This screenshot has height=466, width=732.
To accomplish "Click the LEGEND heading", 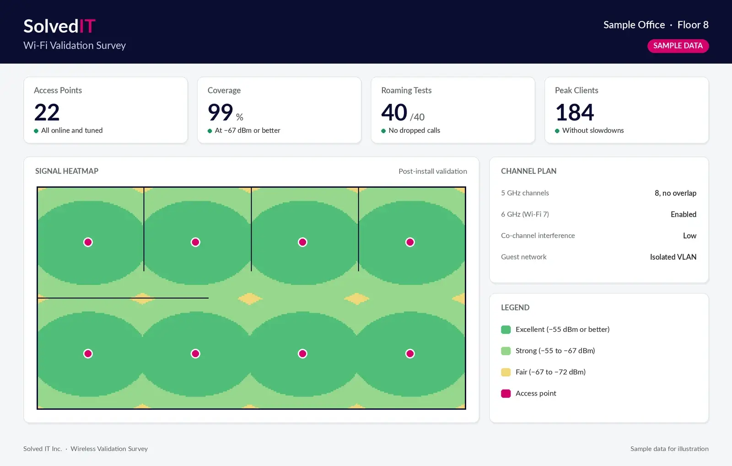I will coord(515,308).
